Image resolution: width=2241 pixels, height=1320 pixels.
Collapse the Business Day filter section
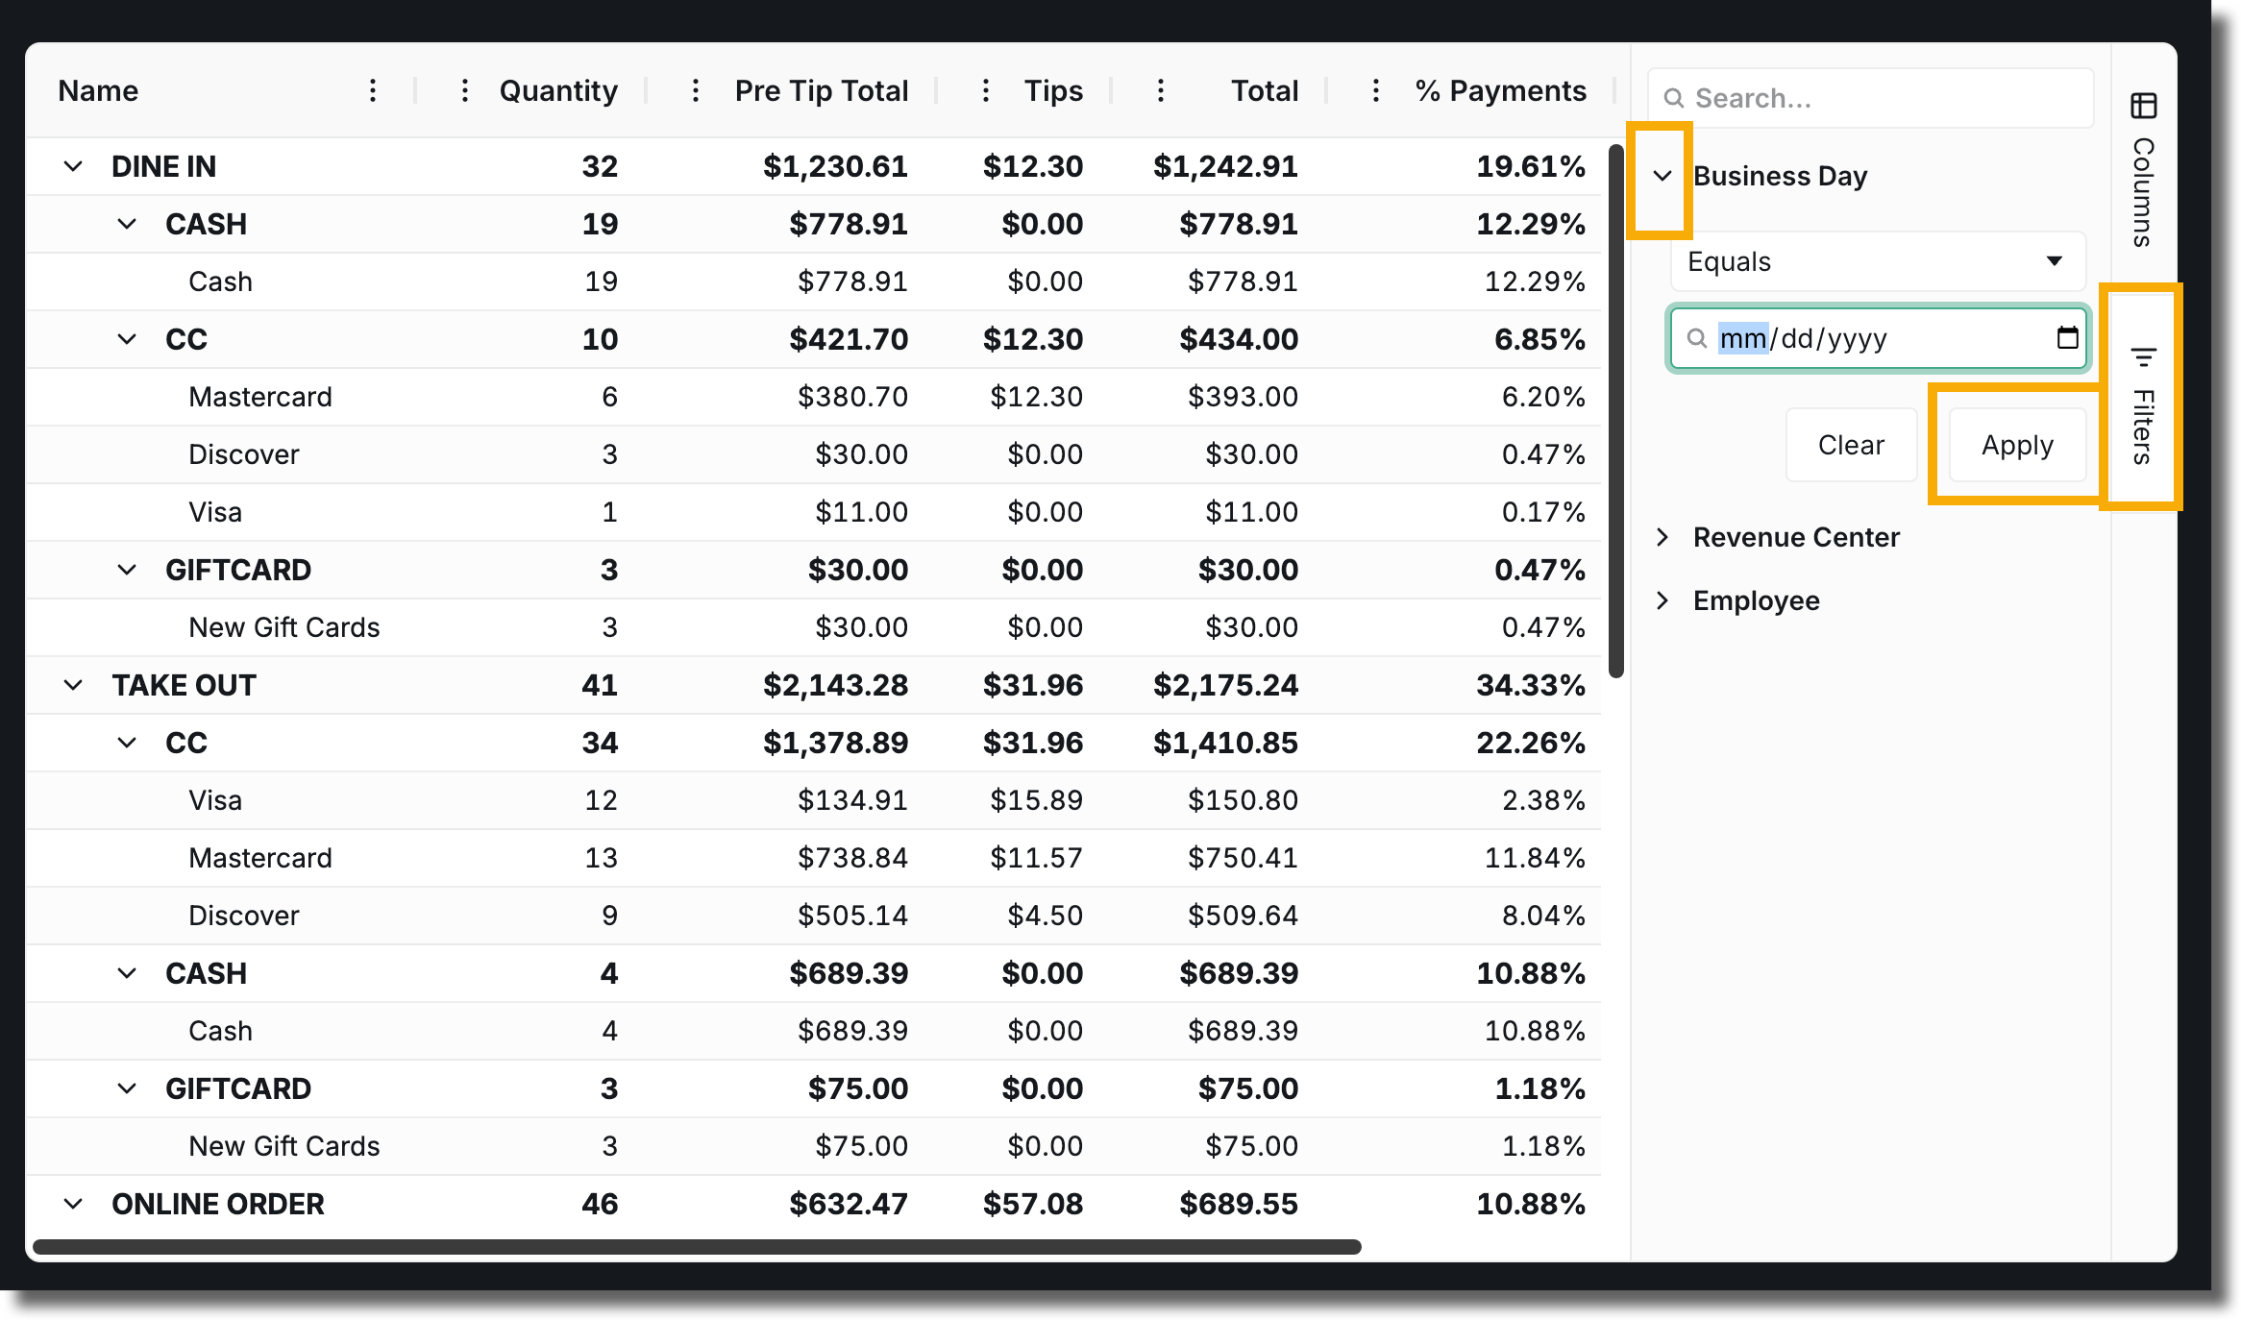1662,176
